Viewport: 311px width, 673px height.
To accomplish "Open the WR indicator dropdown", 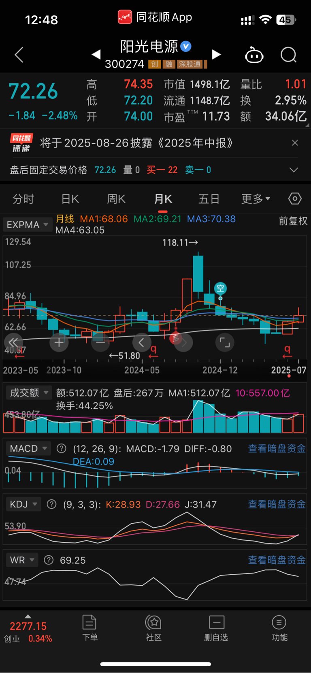I will [x=22, y=560].
